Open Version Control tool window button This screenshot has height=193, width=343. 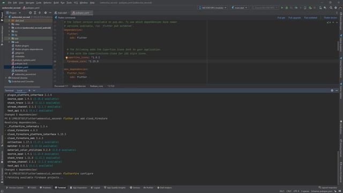[x=14, y=188]
